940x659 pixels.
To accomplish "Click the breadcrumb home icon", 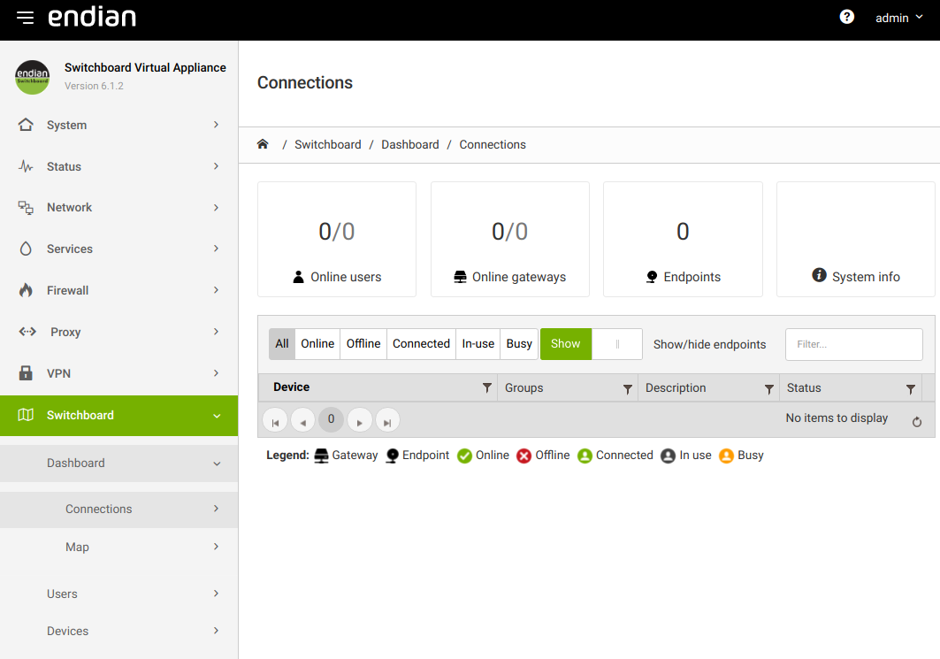I will 263,144.
